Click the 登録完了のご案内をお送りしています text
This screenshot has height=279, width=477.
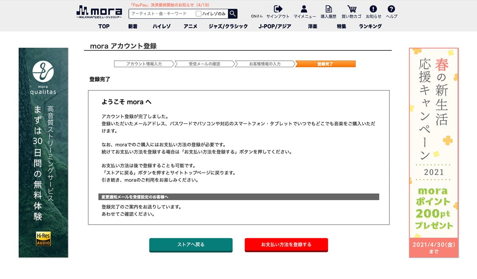coord(142,207)
